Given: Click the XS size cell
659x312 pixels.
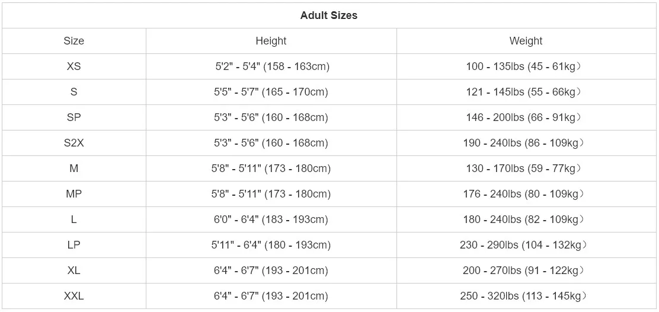Looking at the screenshot, I should click(x=74, y=66).
